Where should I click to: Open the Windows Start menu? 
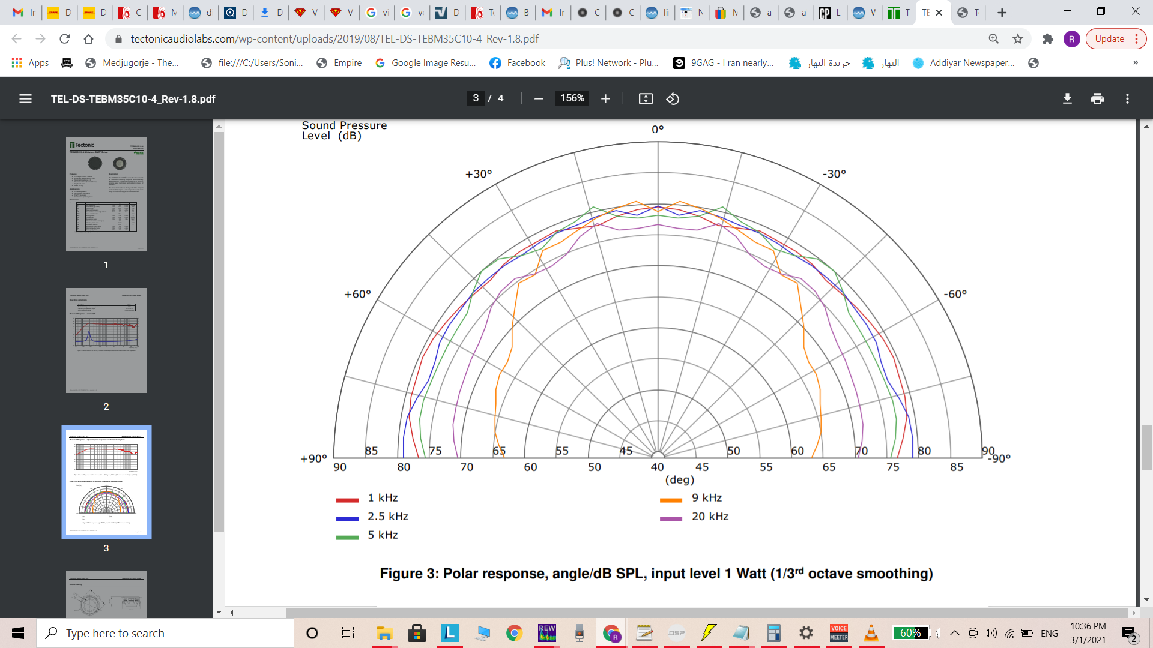point(18,633)
